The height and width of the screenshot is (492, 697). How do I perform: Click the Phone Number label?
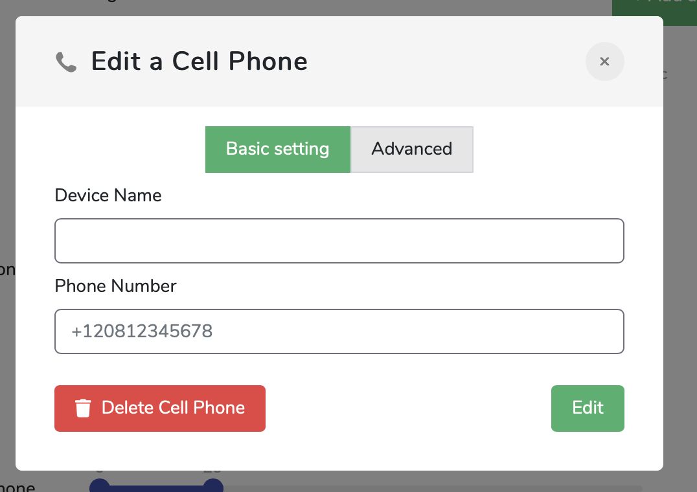click(115, 286)
